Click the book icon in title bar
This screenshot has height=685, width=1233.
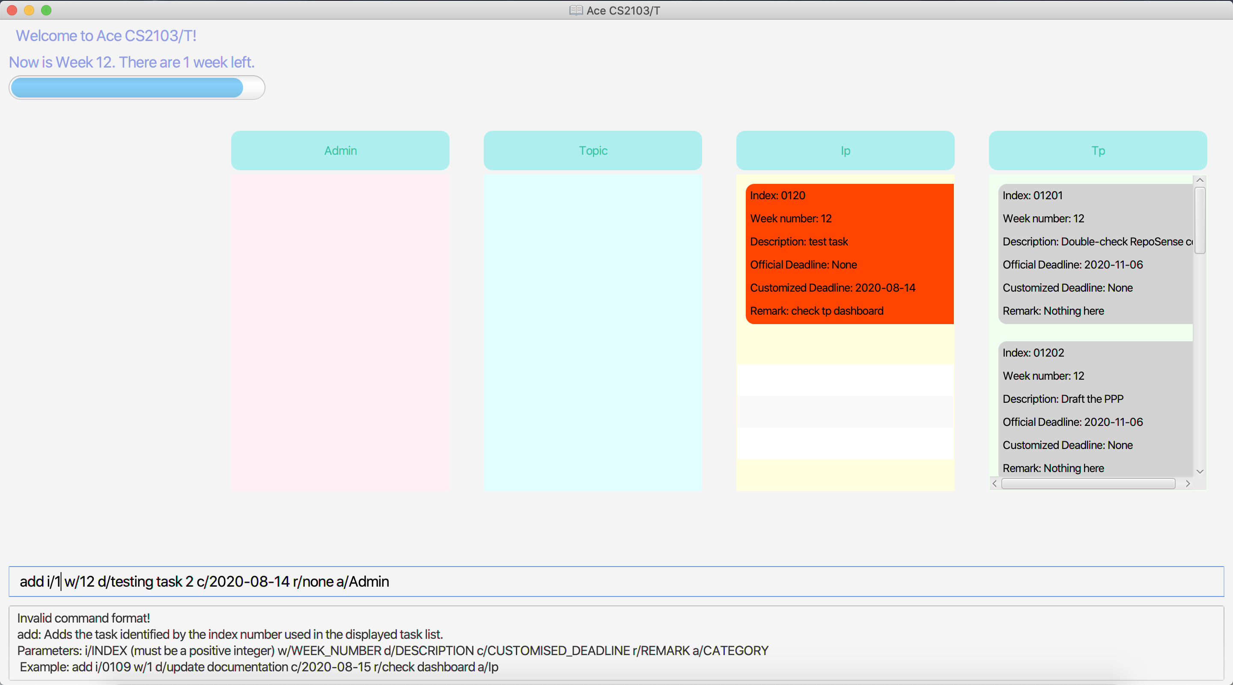pyautogui.click(x=576, y=11)
